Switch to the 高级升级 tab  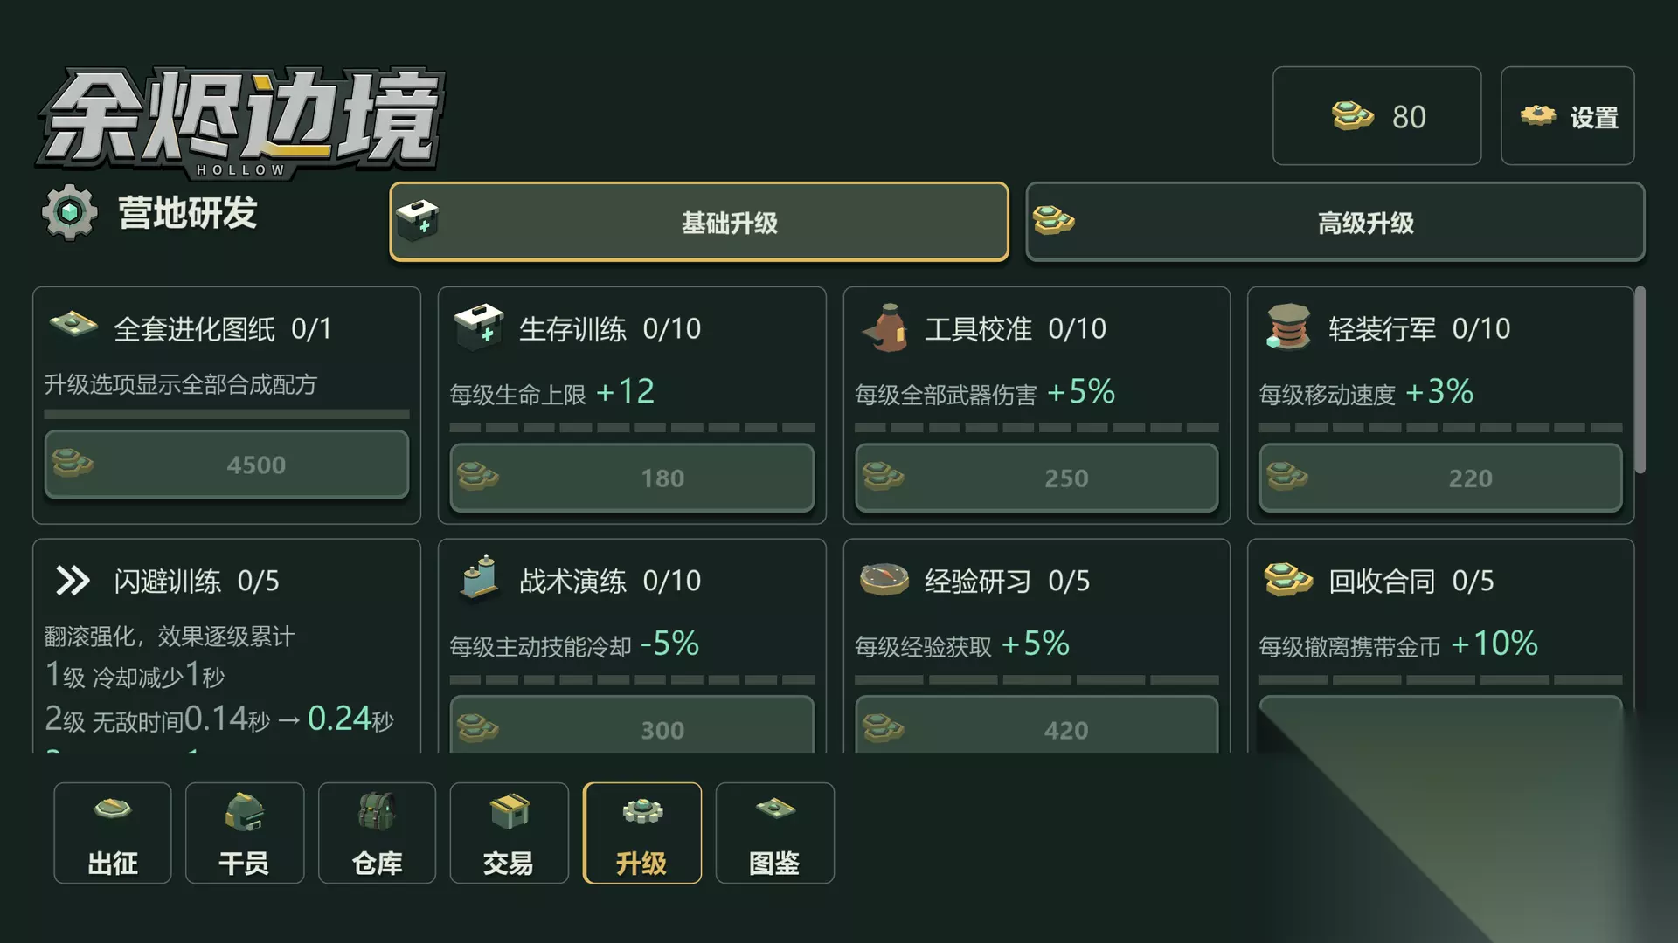point(1335,222)
